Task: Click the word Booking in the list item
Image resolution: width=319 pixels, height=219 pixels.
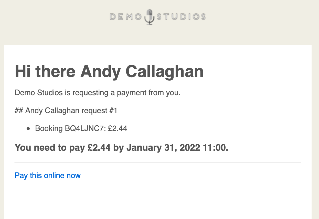Action: pos(49,128)
